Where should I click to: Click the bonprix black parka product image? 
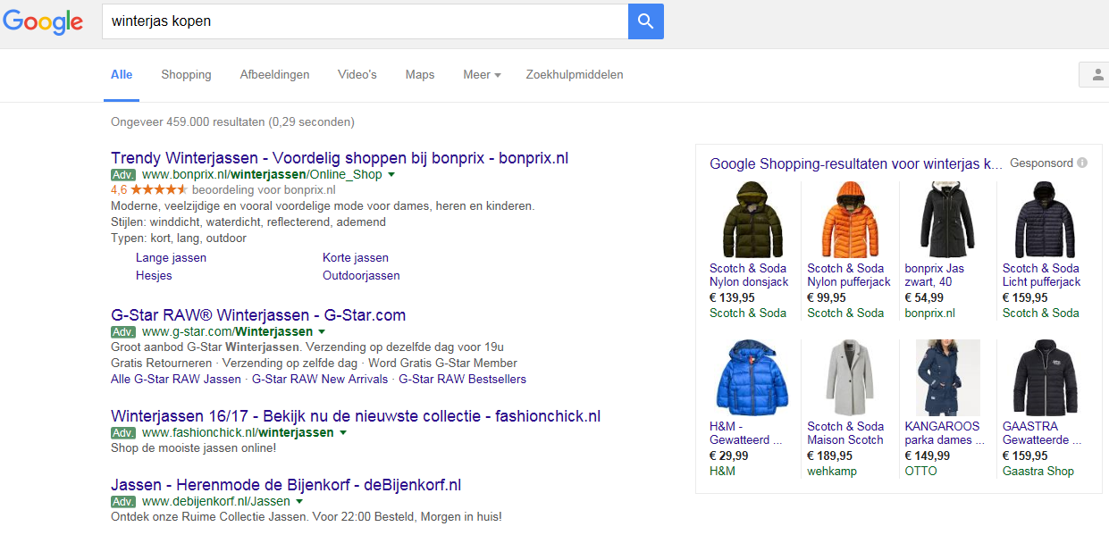click(945, 220)
